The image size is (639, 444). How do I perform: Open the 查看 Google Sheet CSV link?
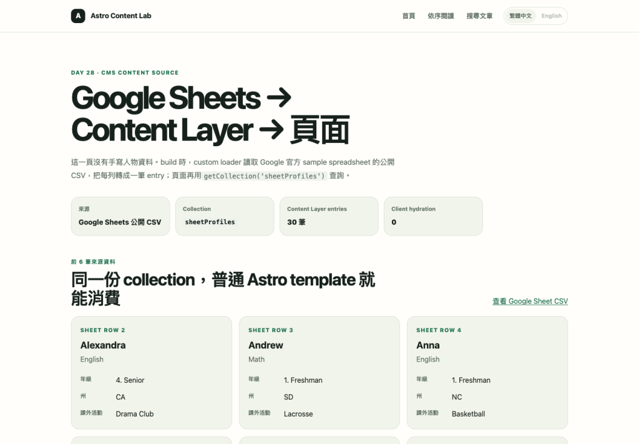530,301
